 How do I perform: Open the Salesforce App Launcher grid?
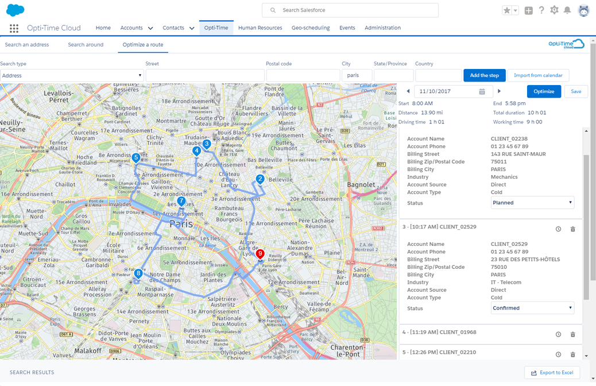coord(14,28)
